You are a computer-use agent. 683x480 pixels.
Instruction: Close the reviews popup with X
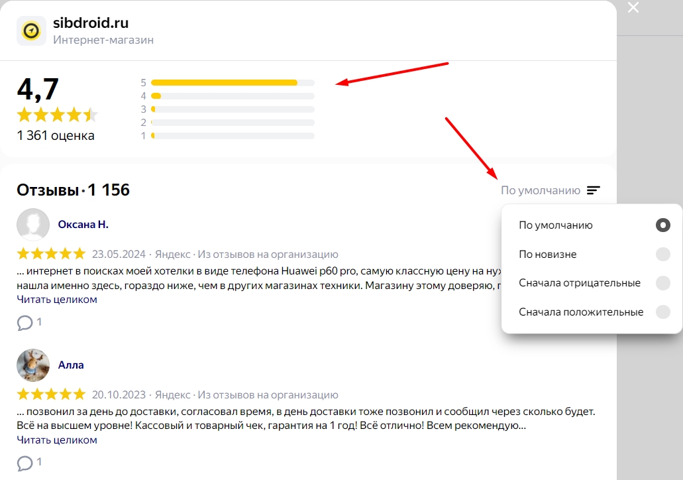click(633, 7)
